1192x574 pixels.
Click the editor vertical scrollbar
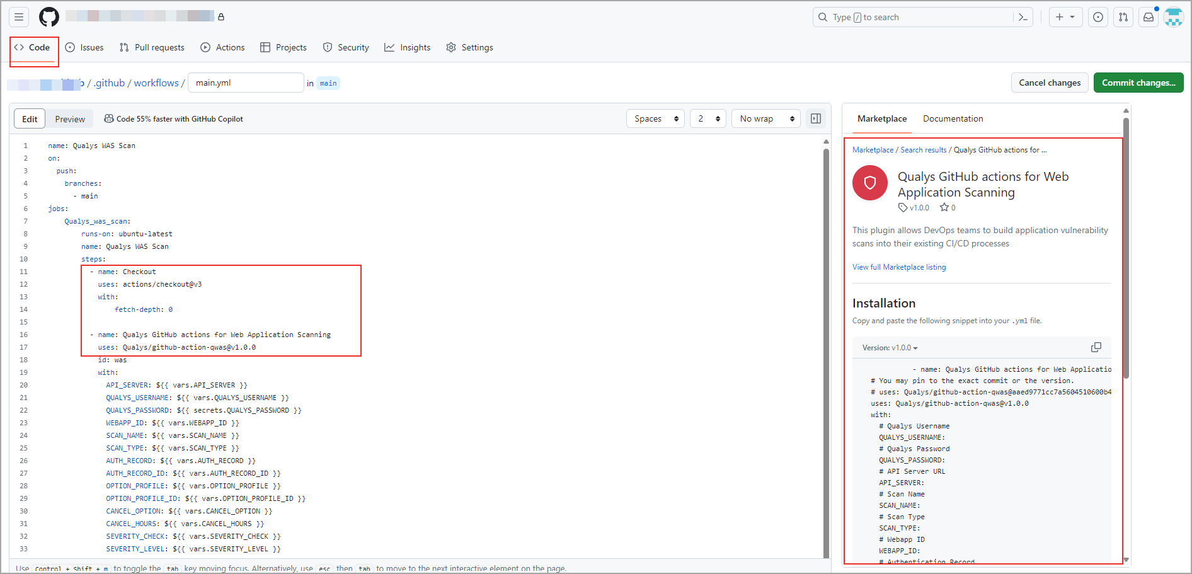click(x=826, y=353)
